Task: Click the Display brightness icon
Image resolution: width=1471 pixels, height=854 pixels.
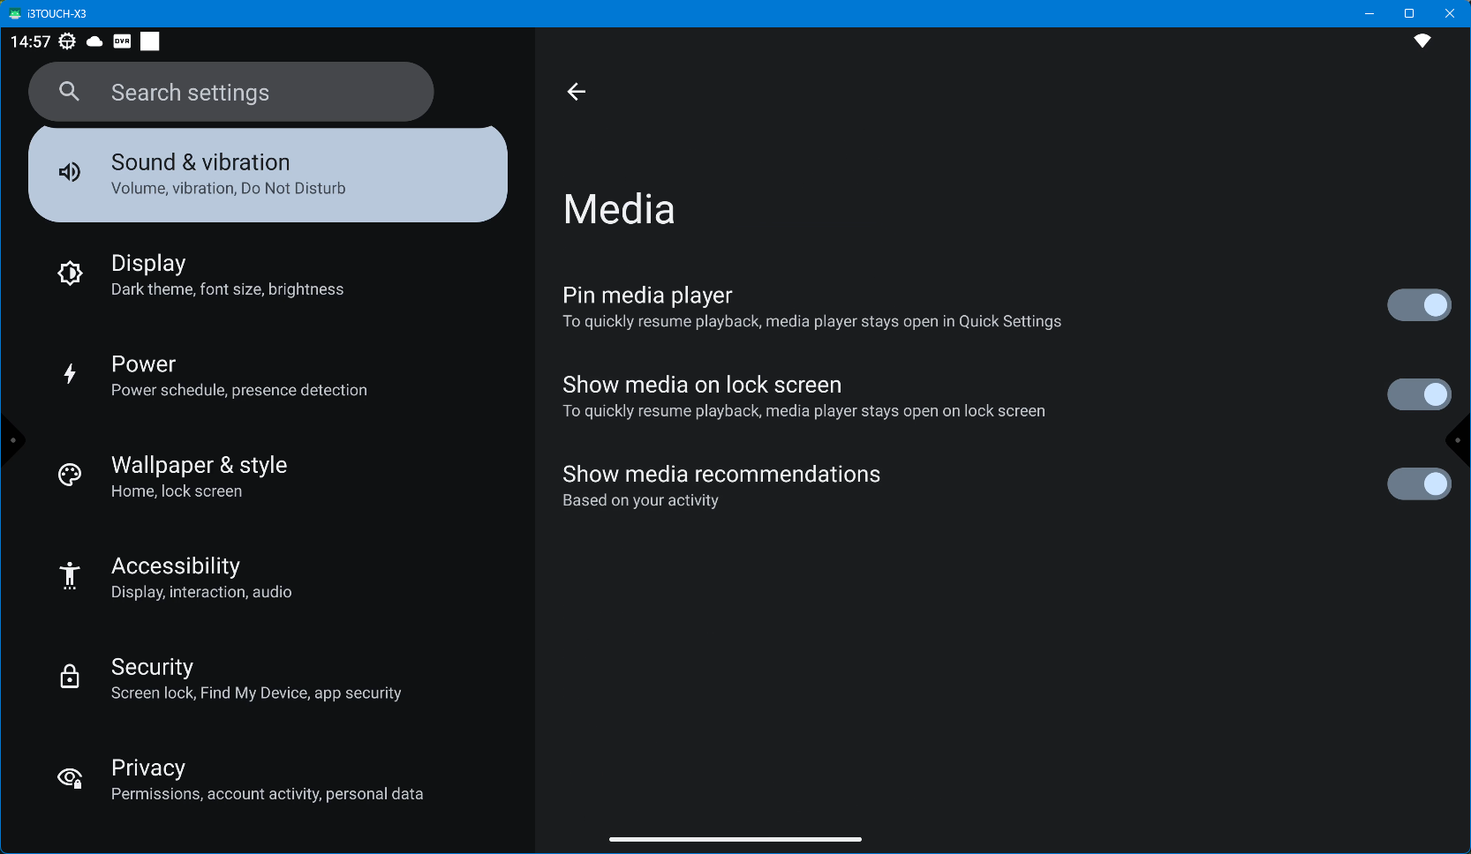Action: pyautogui.click(x=70, y=273)
